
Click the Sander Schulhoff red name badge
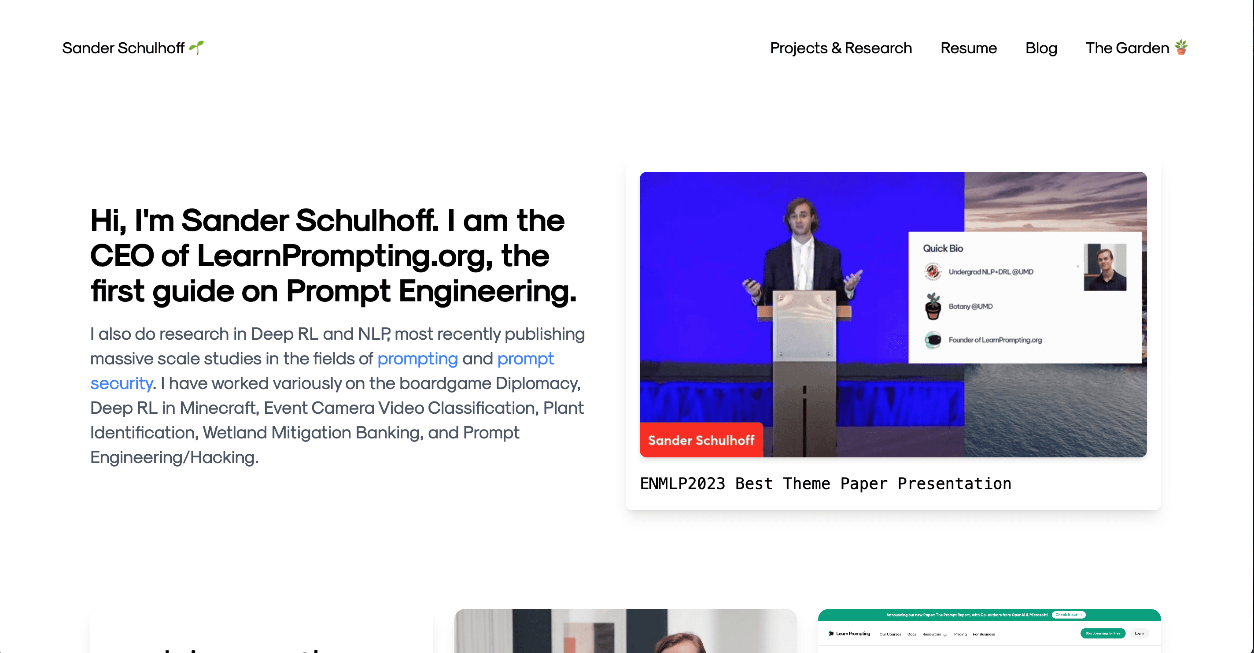click(x=701, y=440)
